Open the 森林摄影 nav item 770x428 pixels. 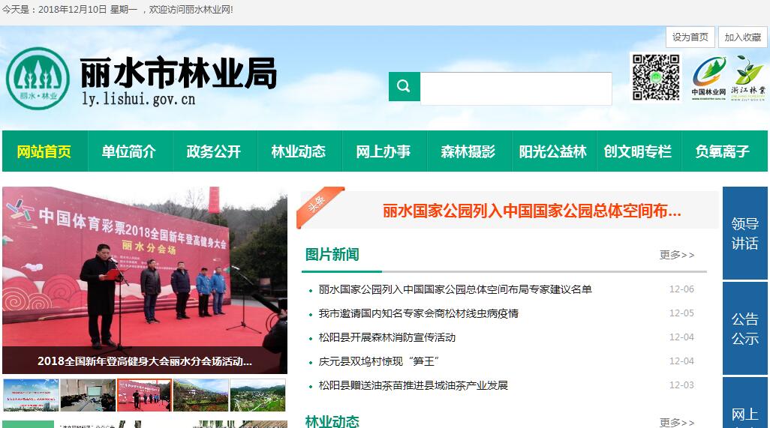pyautogui.click(x=469, y=151)
